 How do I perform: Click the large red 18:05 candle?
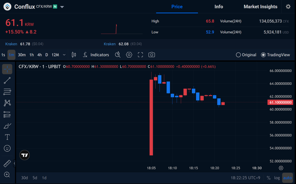click(151, 117)
